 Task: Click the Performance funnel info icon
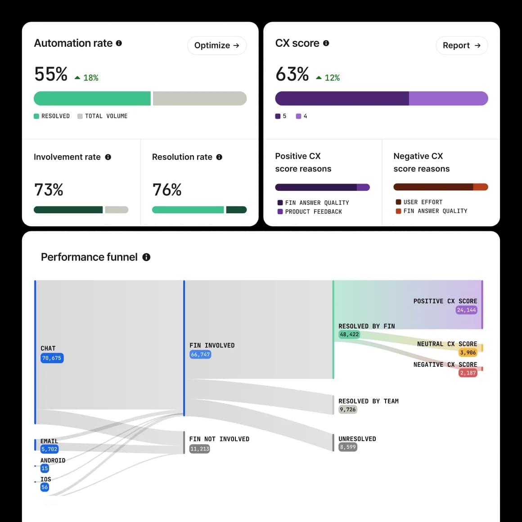146,257
